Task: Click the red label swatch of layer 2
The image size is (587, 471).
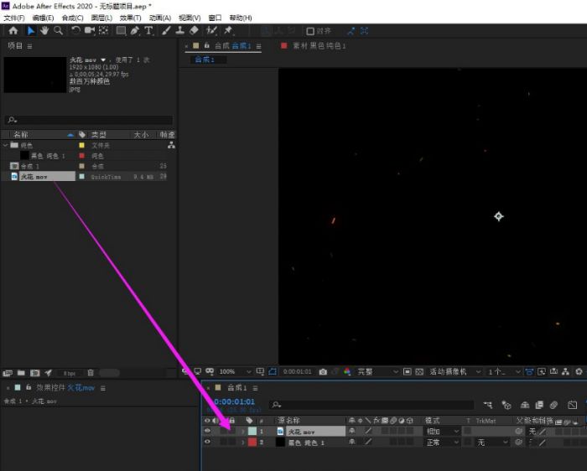Action: click(x=252, y=442)
